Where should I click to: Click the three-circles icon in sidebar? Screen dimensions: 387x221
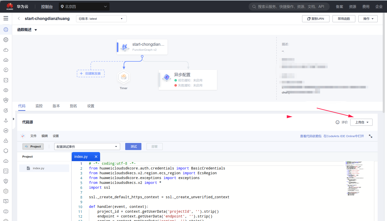[6, 141]
